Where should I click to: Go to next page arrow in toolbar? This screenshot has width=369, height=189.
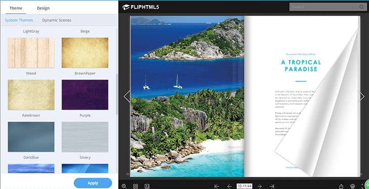pos(260,186)
